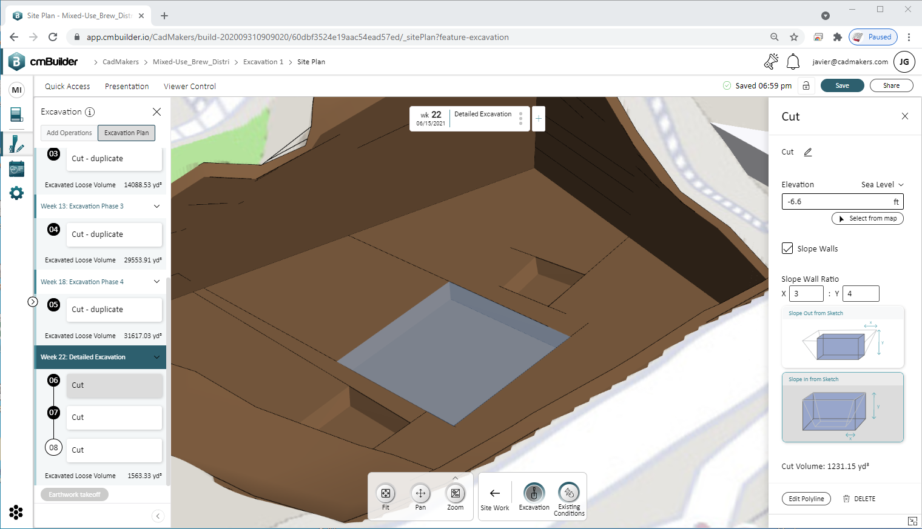Open the apps launcher dots icon
The image size is (922, 529).
click(16, 512)
